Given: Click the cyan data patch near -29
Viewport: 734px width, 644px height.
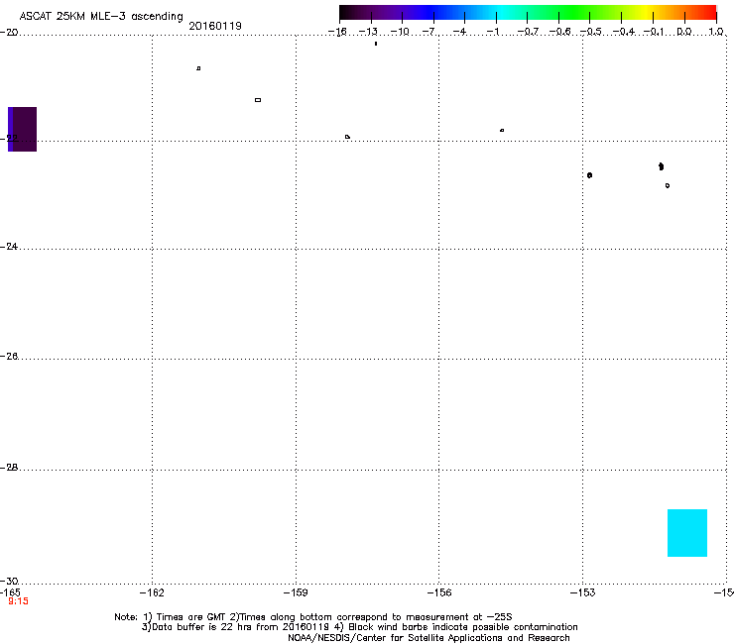Looking at the screenshot, I should point(687,533).
